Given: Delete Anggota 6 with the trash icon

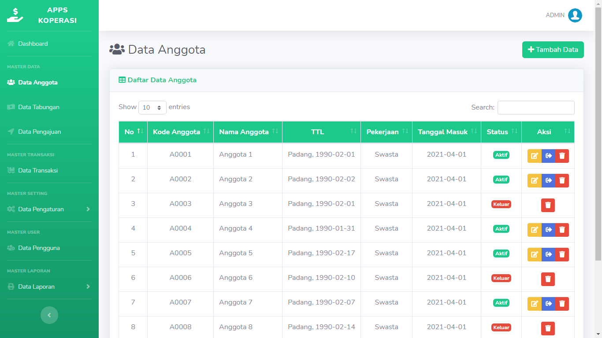Looking at the screenshot, I should coord(548,279).
